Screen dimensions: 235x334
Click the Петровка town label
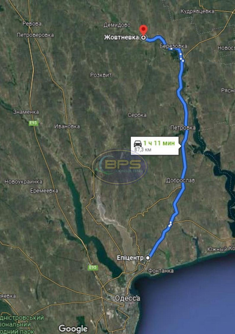click(183, 128)
